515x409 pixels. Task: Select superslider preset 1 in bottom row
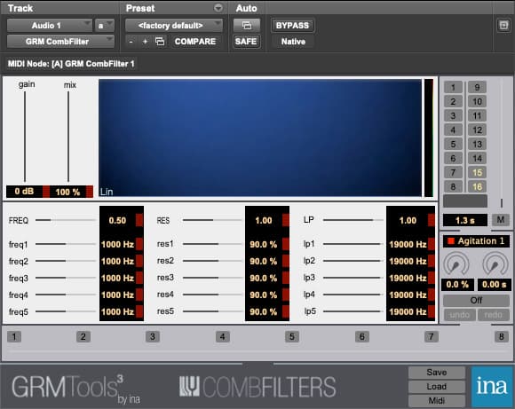pyautogui.click(x=14, y=336)
